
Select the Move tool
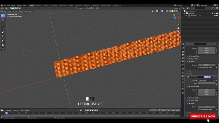tap(3, 24)
